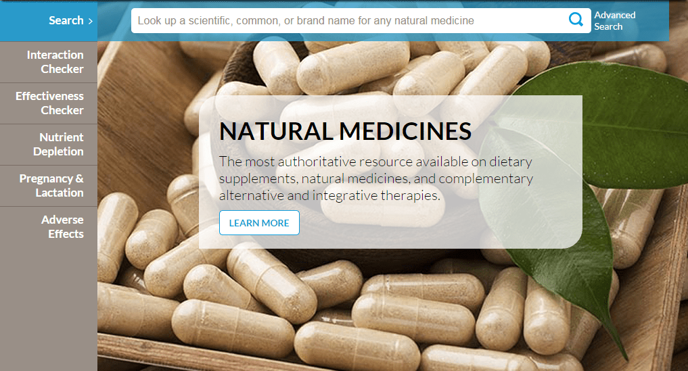Open the Nutrient Depletion section
Screen dimensions: 688x371
49,145
